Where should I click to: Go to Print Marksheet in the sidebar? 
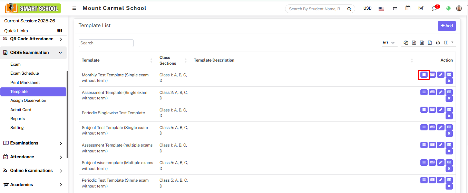click(25, 83)
